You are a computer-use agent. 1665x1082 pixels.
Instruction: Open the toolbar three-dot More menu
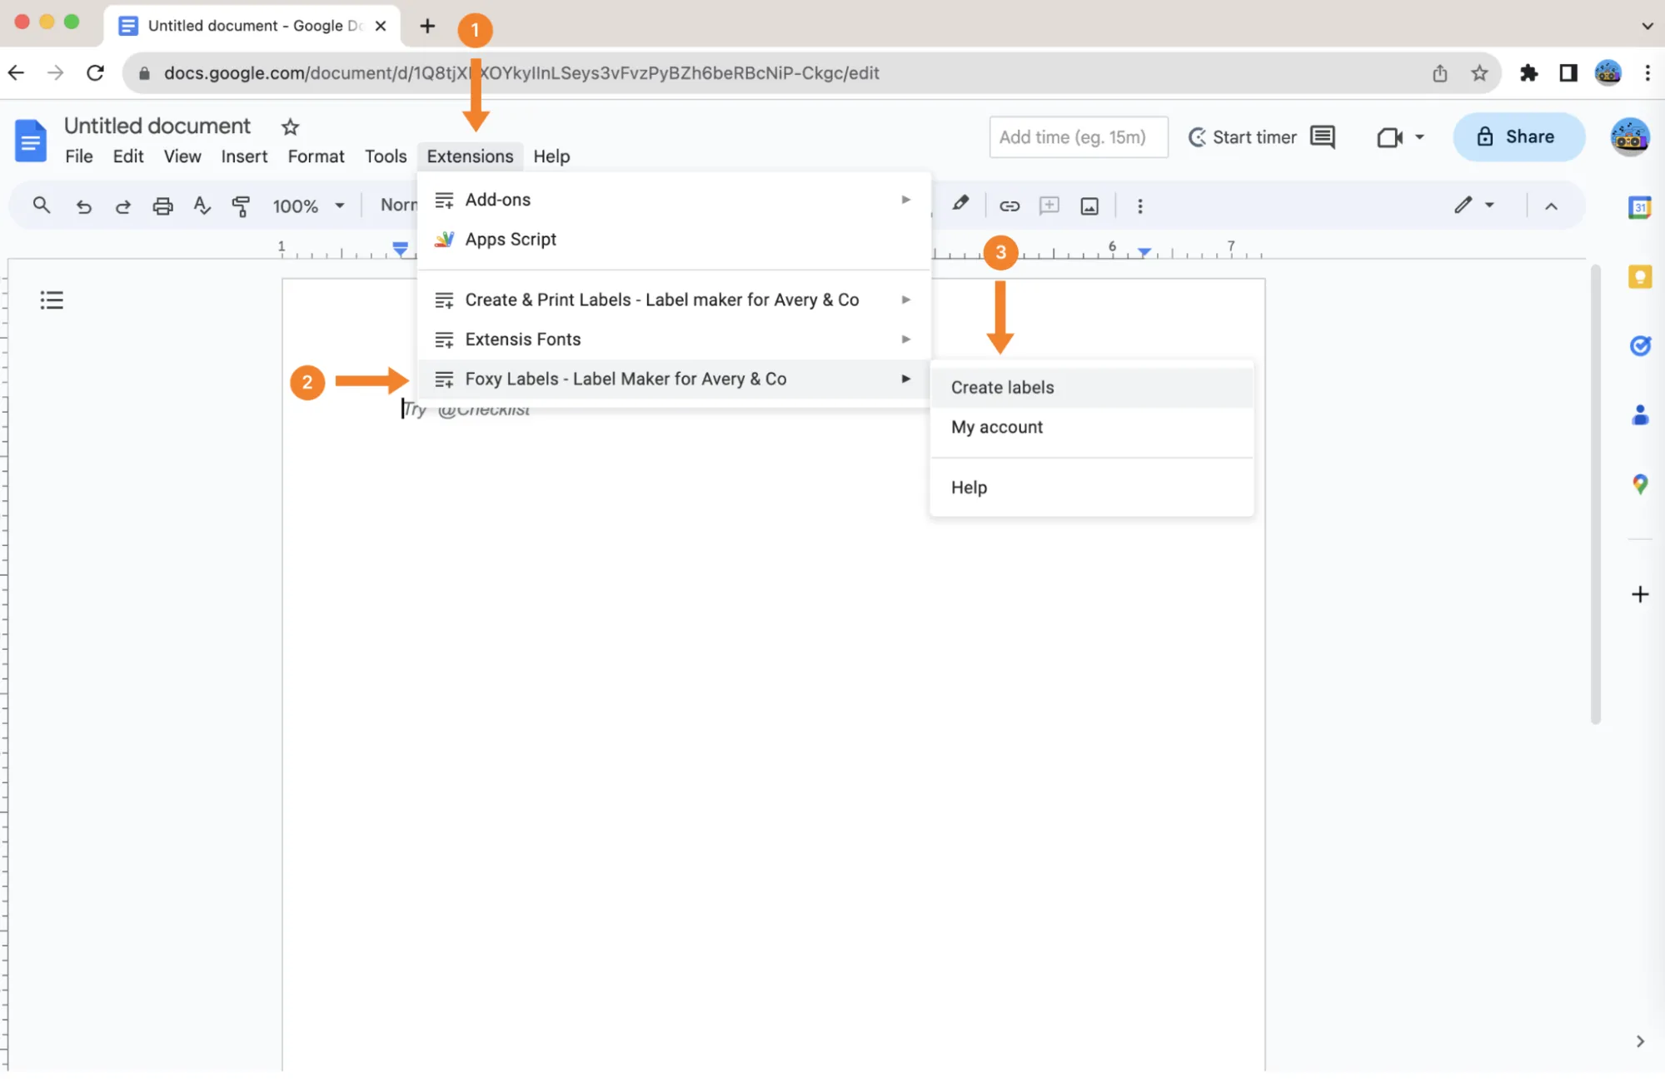point(1140,206)
